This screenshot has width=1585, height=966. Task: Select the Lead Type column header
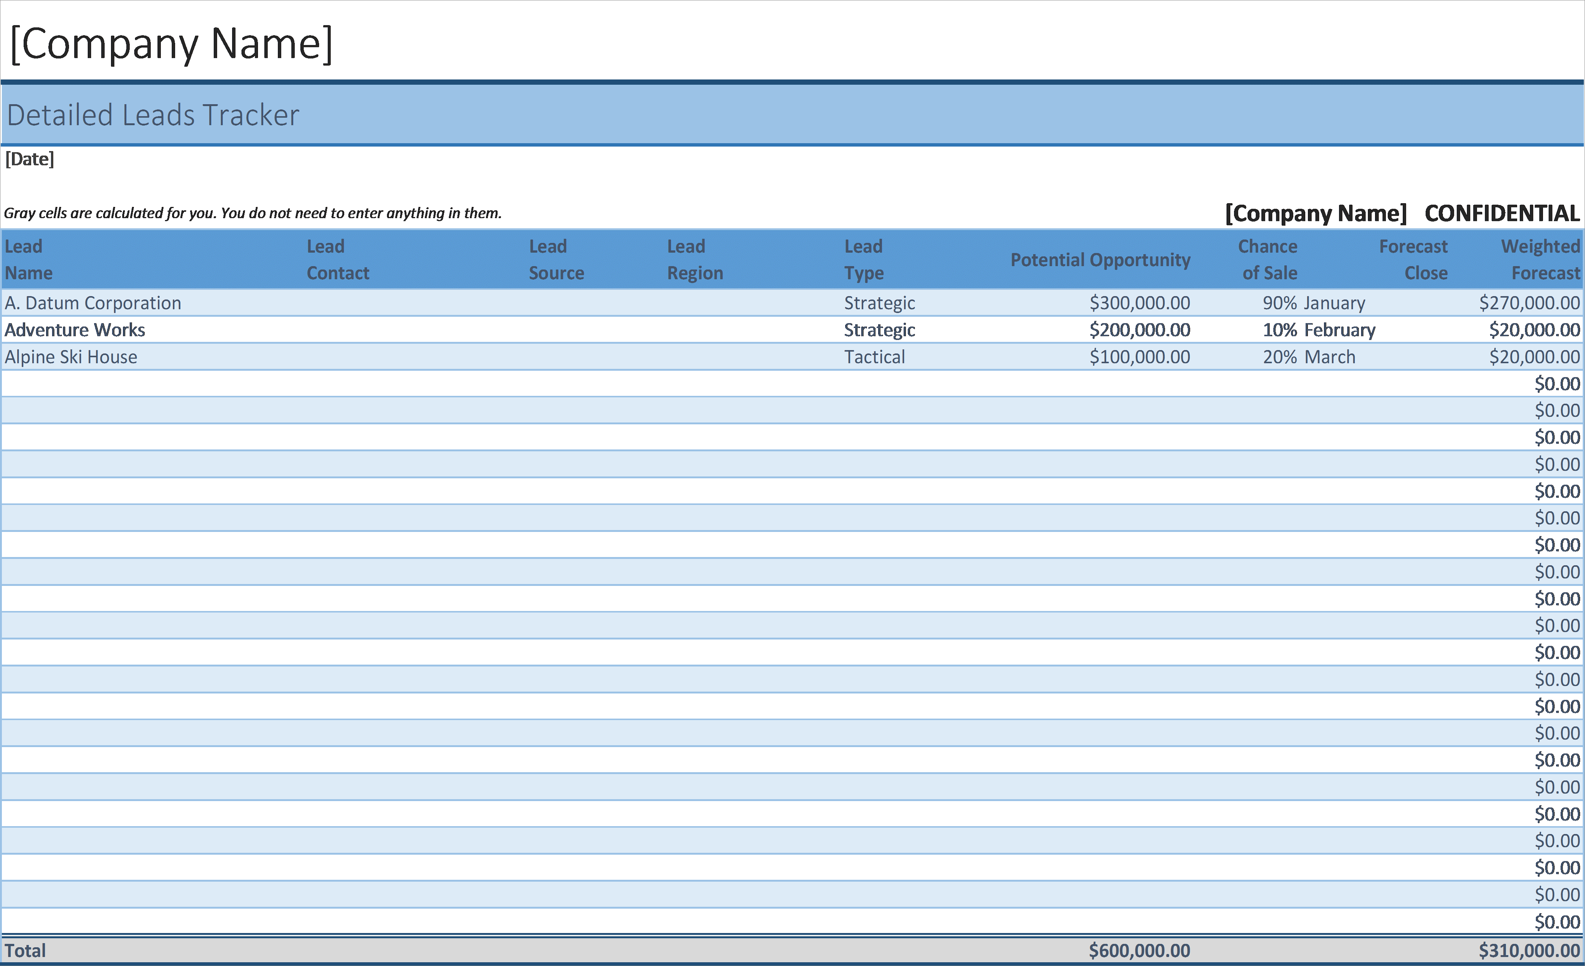(864, 260)
